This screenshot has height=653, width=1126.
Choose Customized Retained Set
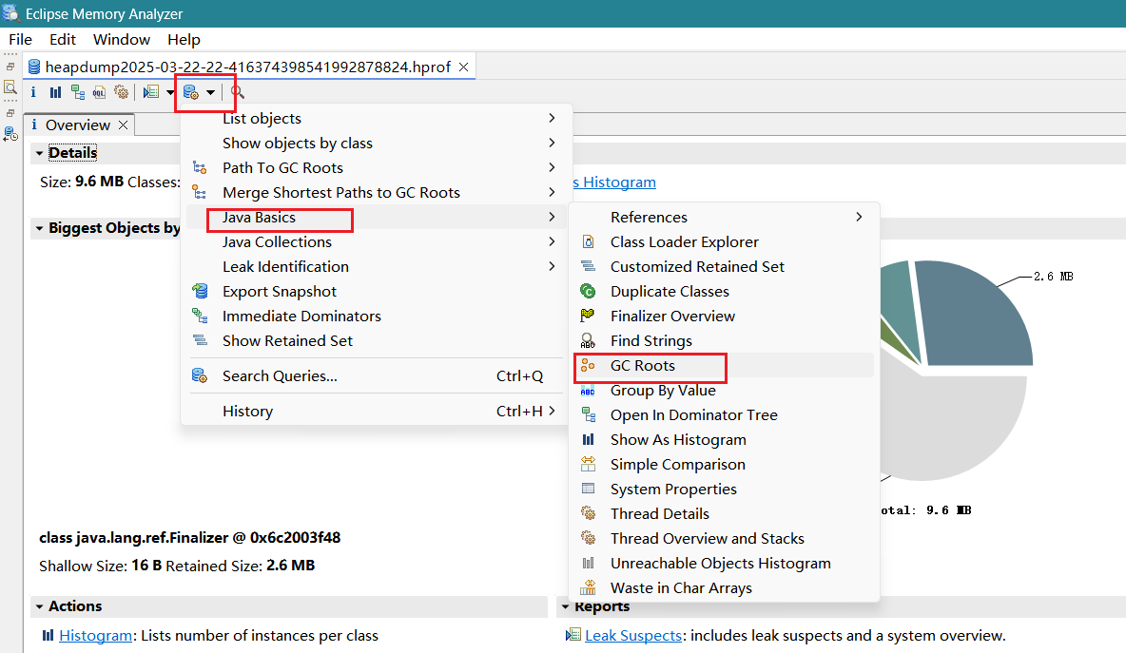pyautogui.click(x=725, y=266)
